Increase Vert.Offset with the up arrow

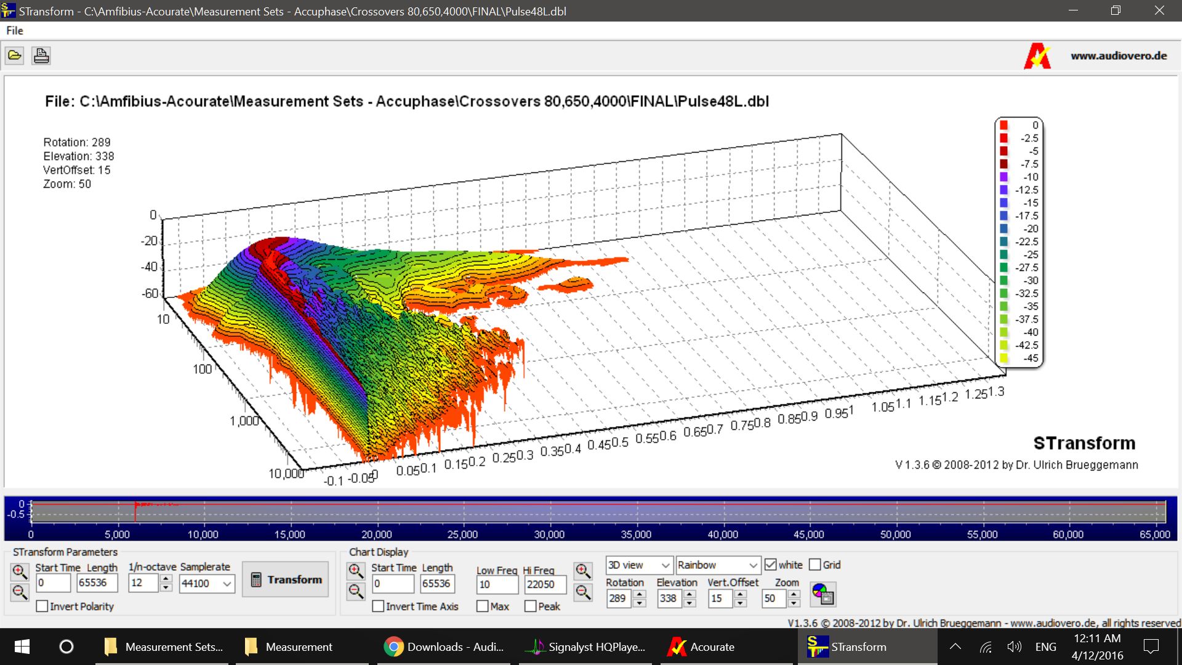[x=741, y=594]
